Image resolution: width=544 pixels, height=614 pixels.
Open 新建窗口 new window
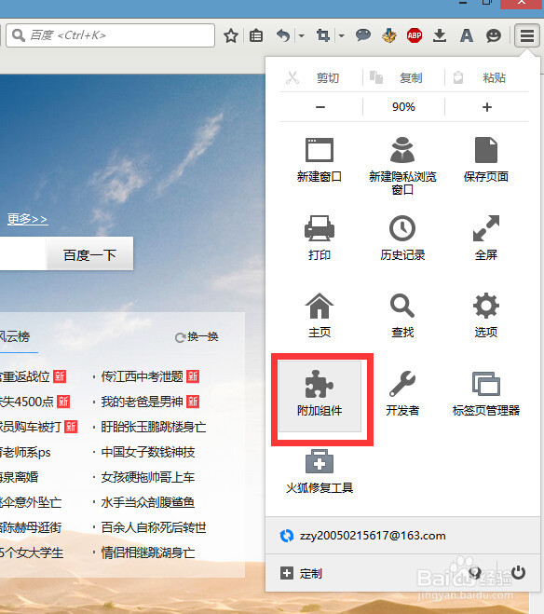[320, 160]
